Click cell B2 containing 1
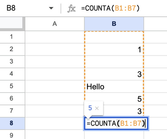The image size is (167, 139). 114,49
